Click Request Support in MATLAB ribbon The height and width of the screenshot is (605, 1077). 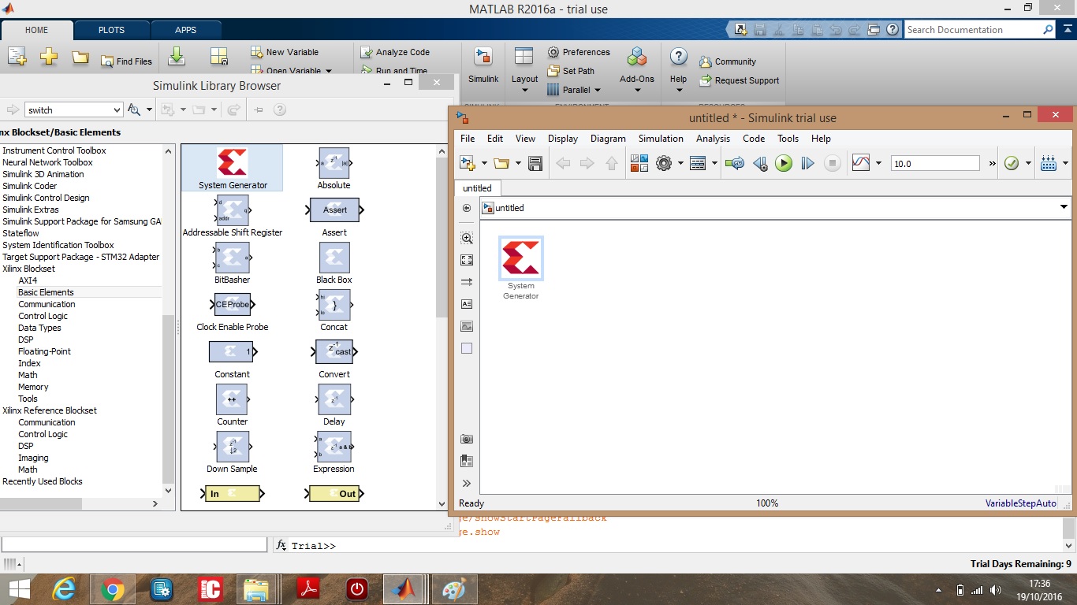[x=739, y=80]
